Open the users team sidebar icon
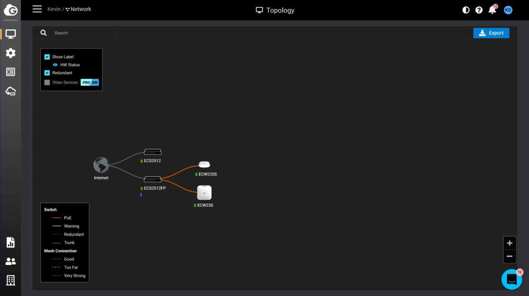Viewport: 529px width, 296px height. tap(10, 261)
